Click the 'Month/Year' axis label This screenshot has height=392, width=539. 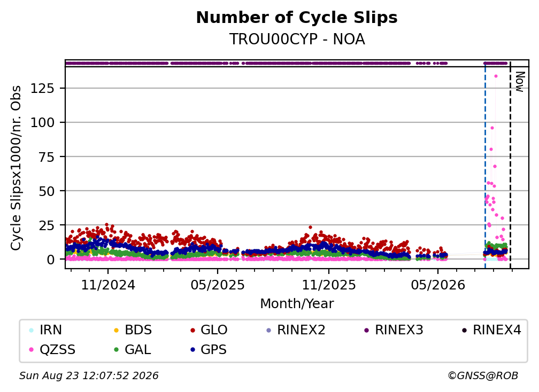[297, 304]
